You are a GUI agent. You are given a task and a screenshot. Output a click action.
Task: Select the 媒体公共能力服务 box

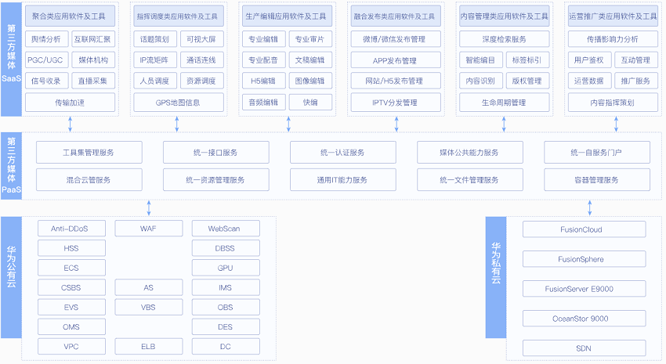coord(470,153)
